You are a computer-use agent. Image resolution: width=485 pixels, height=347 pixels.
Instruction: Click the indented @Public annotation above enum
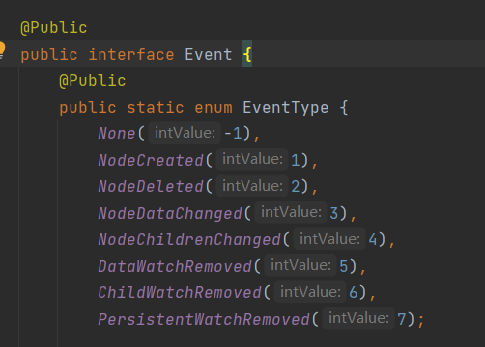point(93,80)
